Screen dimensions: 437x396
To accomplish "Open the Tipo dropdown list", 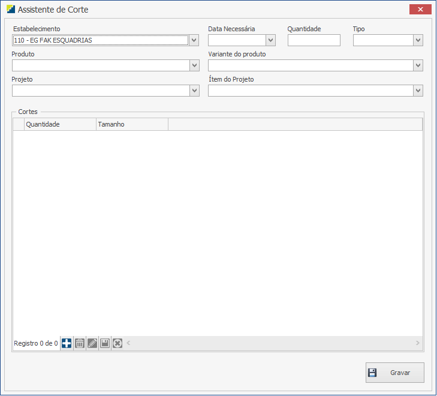I will point(418,41).
